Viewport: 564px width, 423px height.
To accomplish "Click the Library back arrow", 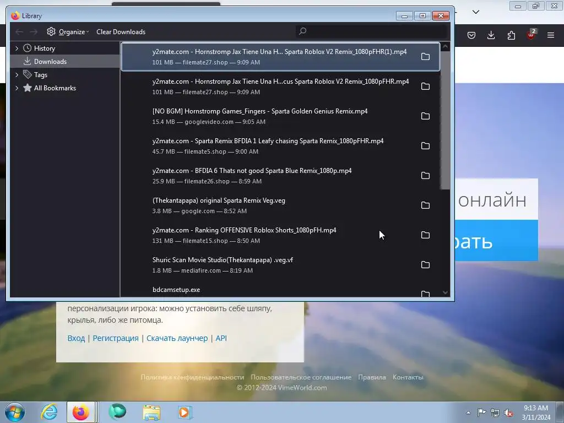I will (19, 32).
